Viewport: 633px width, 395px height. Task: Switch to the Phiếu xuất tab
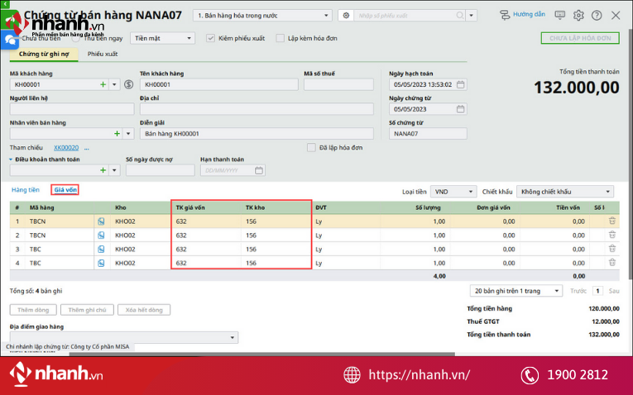[103, 54]
